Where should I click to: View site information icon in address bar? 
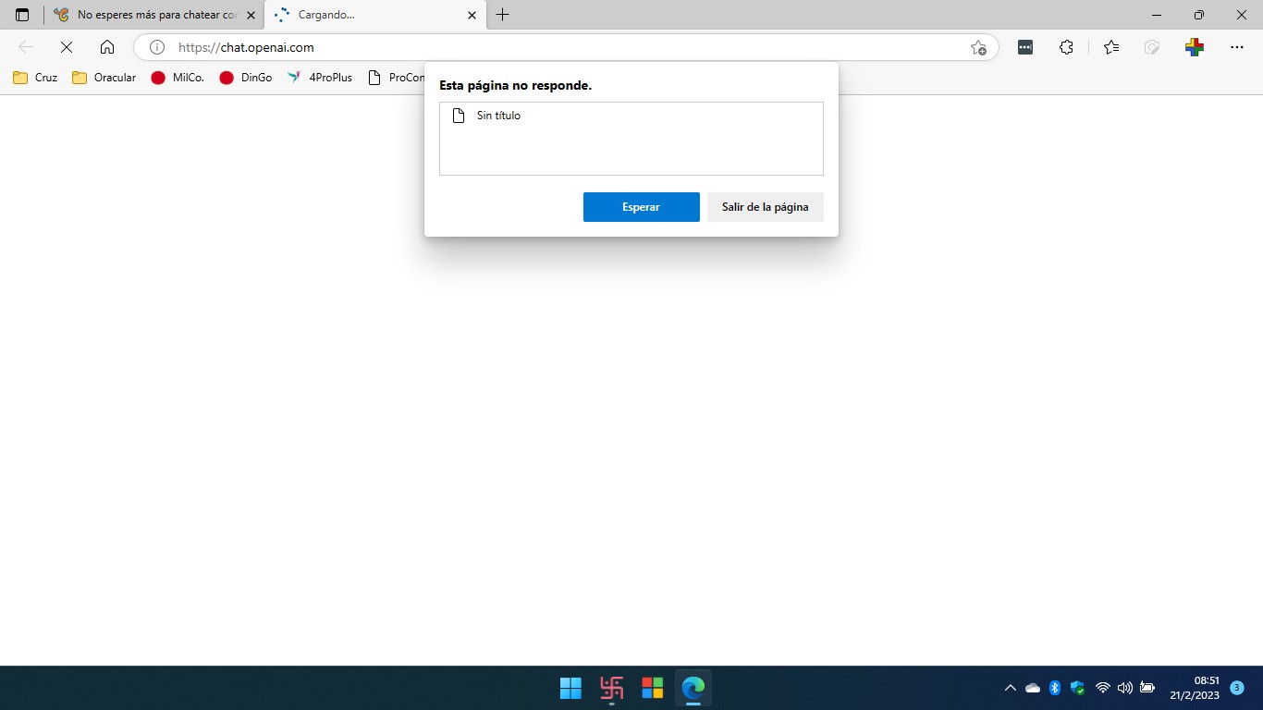coord(157,47)
